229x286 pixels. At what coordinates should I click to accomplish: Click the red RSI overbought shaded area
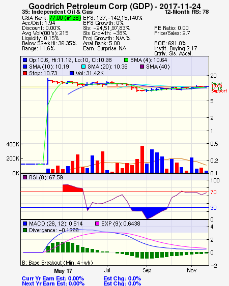72,188
